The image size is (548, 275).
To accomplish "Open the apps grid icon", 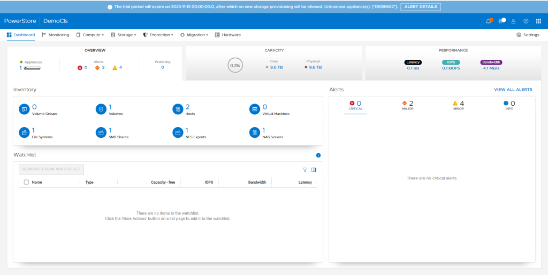I will pyautogui.click(x=538, y=21).
